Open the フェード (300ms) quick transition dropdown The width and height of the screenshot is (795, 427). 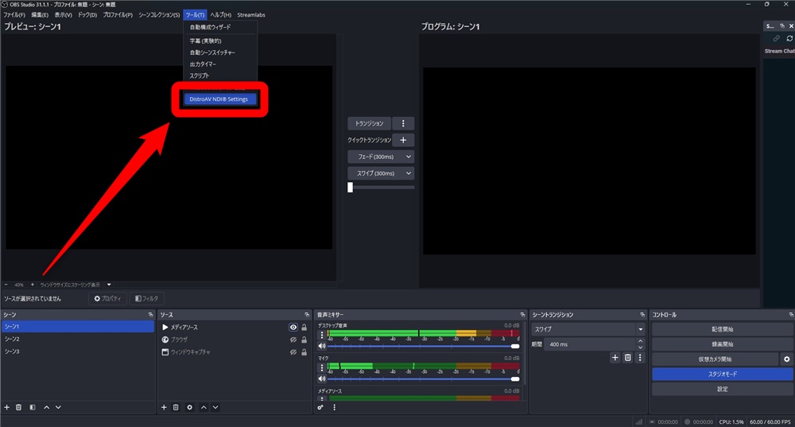381,157
